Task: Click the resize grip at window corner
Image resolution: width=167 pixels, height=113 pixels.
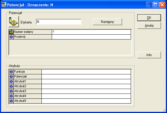Action: (164, 110)
